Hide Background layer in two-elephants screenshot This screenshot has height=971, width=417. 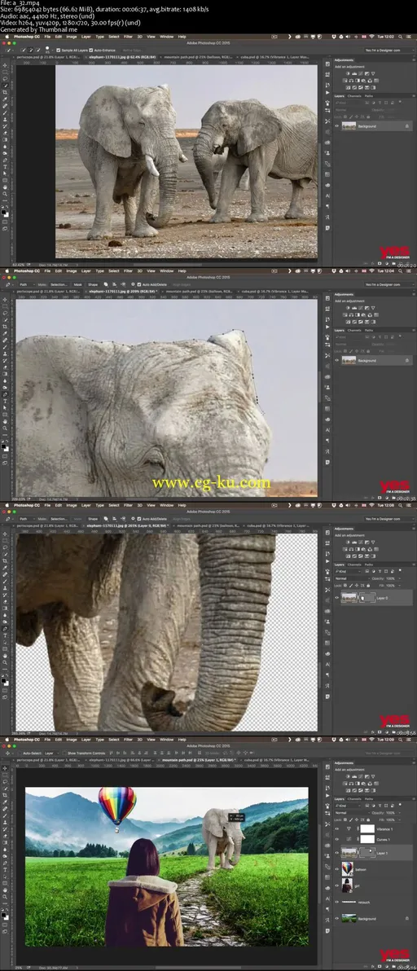(x=336, y=125)
